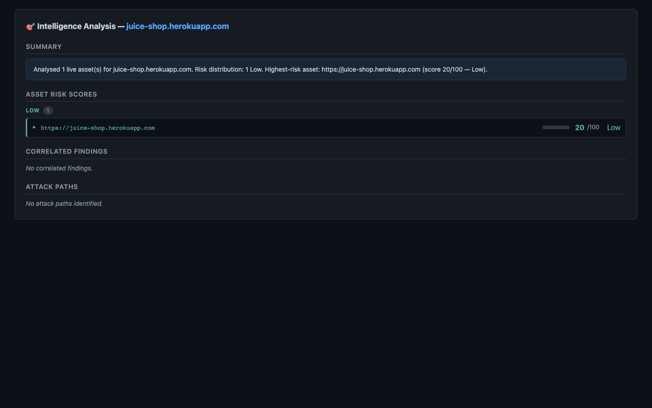Viewport: 652px width, 408px height.
Task: Expand the juice-shop asset row disclosure triangle
Action: click(34, 127)
